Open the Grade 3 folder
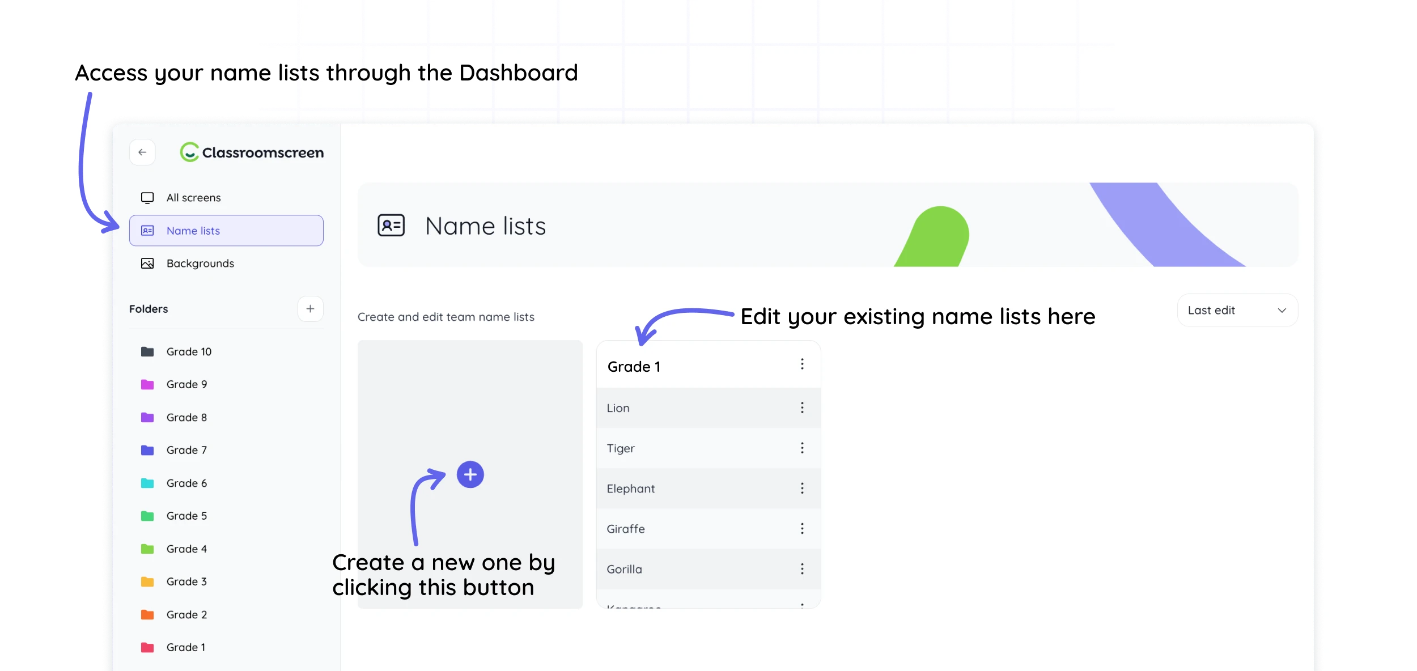 pos(186,582)
